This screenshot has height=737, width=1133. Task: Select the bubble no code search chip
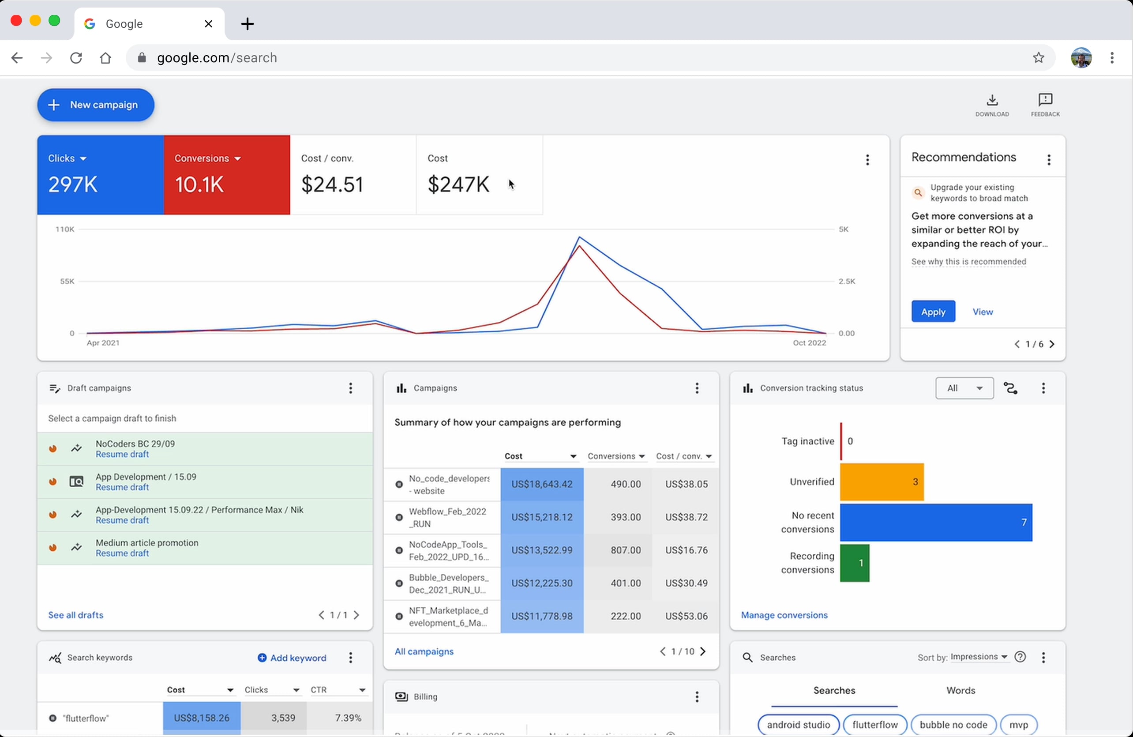[x=953, y=725]
